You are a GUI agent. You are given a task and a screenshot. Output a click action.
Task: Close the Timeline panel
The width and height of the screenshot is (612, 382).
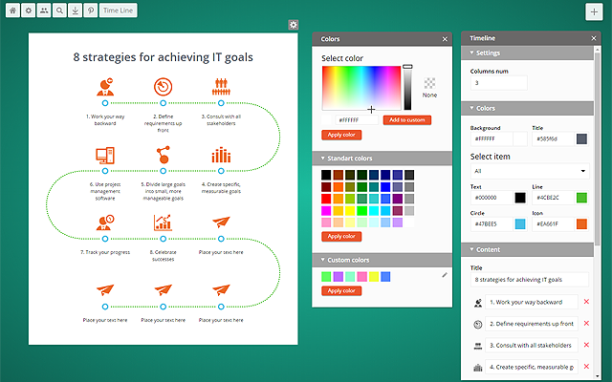(x=594, y=38)
